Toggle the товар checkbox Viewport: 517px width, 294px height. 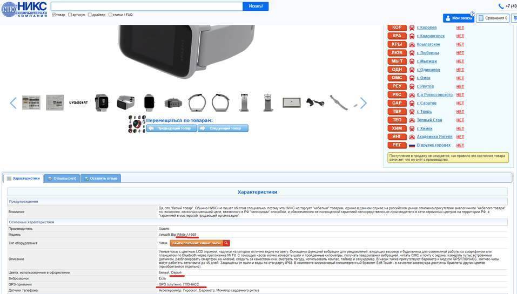click(x=53, y=15)
